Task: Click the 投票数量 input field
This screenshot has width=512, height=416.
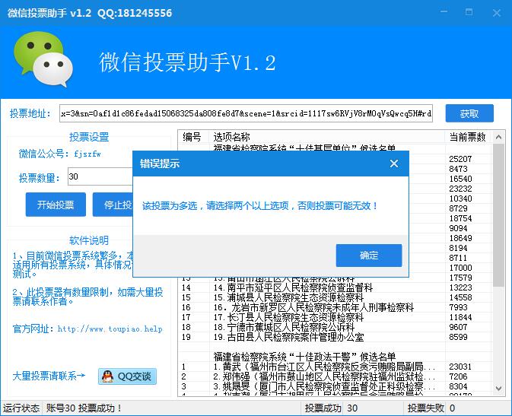Action: coord(99,177)
